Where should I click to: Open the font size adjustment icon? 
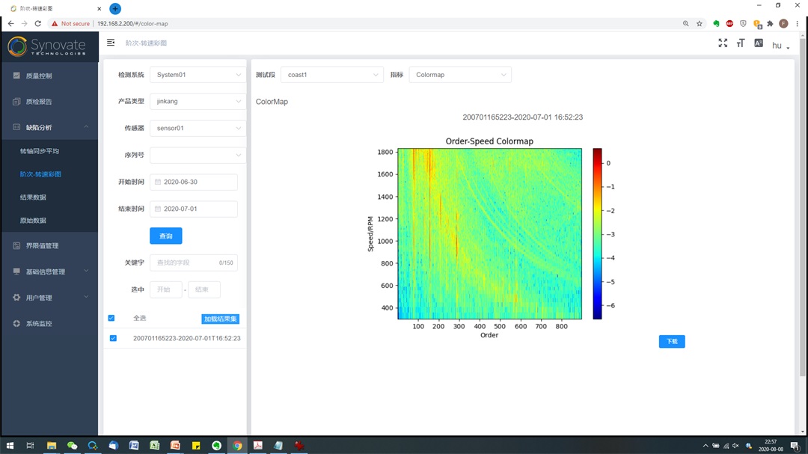click(741, 43)
